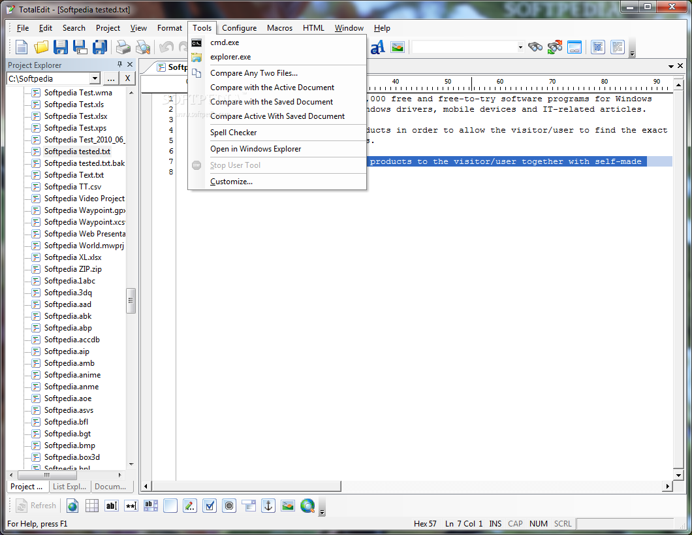Image resolution: width=692 pixels, height=535 pixels.
Task: Insert an HTML table using the grid icon
Action: coord(92,506)
